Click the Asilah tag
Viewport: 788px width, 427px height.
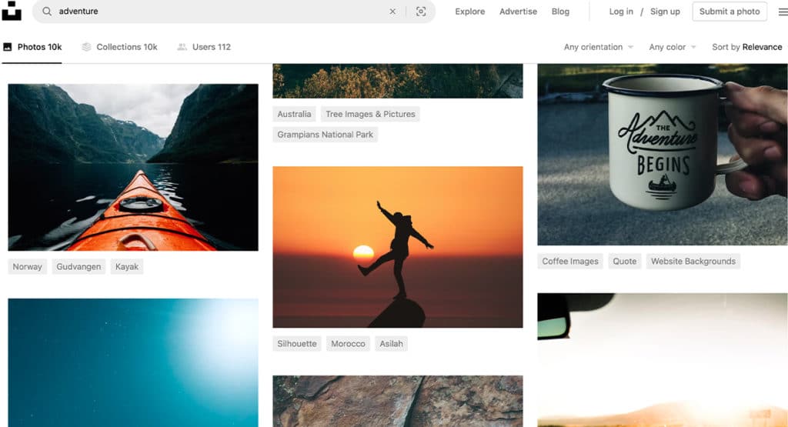391,344
